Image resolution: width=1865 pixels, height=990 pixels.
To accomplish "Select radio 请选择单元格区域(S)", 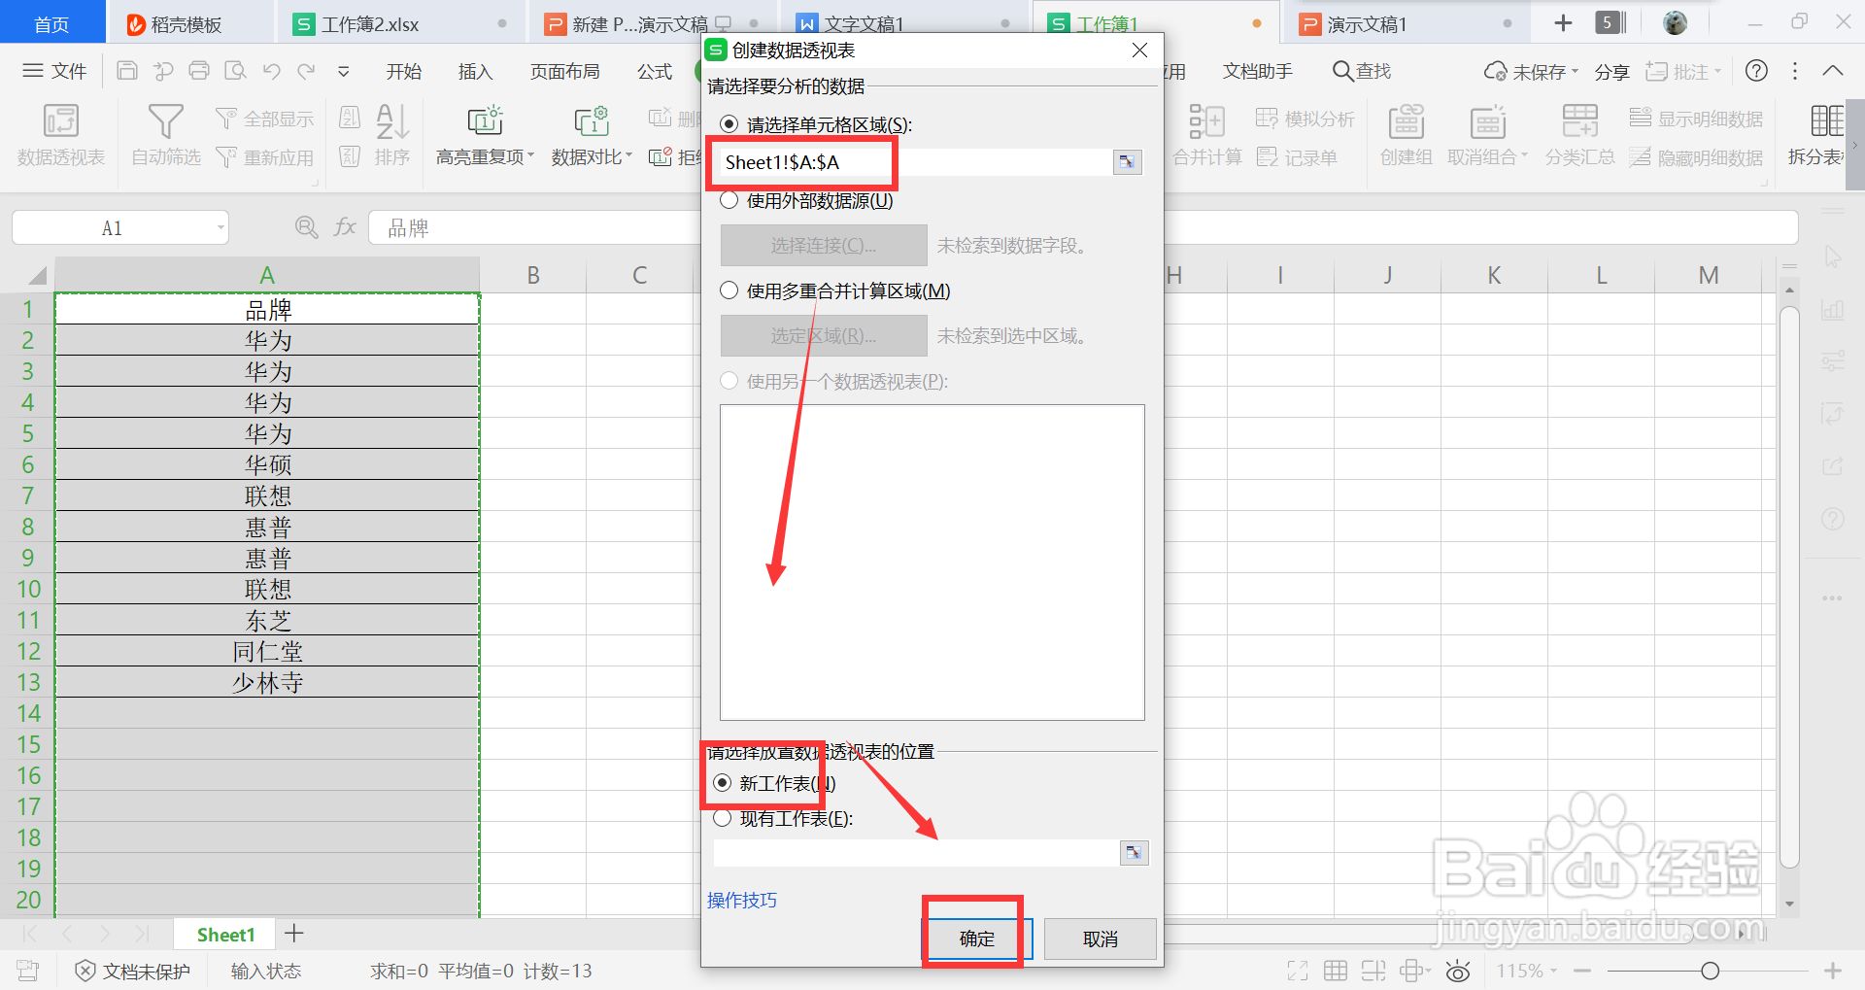I will click(729, 124).
